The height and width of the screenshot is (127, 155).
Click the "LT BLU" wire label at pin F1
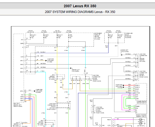point(42,71)
